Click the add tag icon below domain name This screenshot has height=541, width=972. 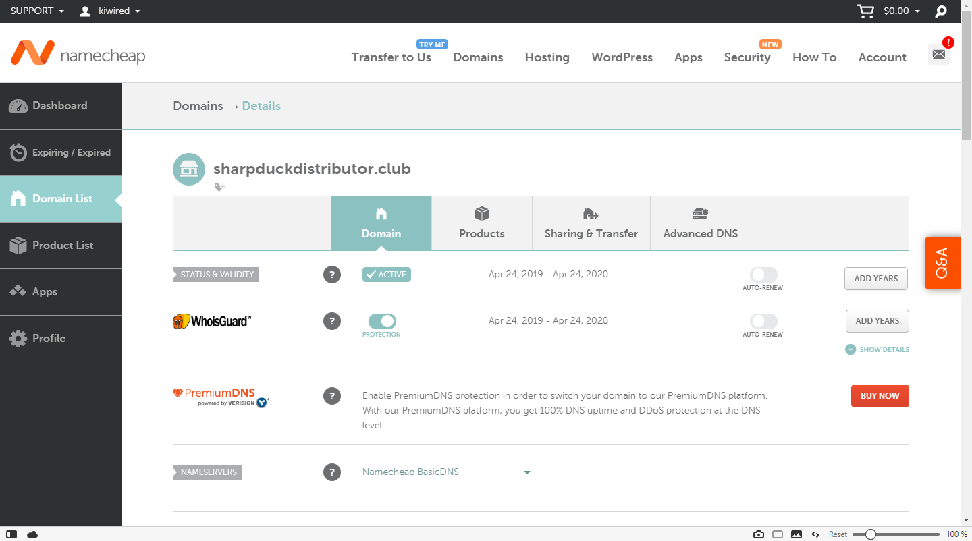[x=219, y=187]
